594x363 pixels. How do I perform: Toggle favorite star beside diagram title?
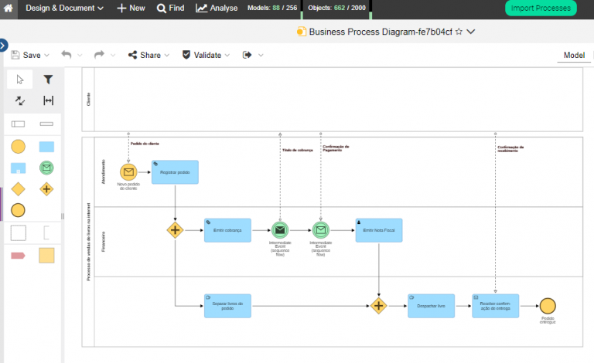pyautogui.click(x=459, y=32)
